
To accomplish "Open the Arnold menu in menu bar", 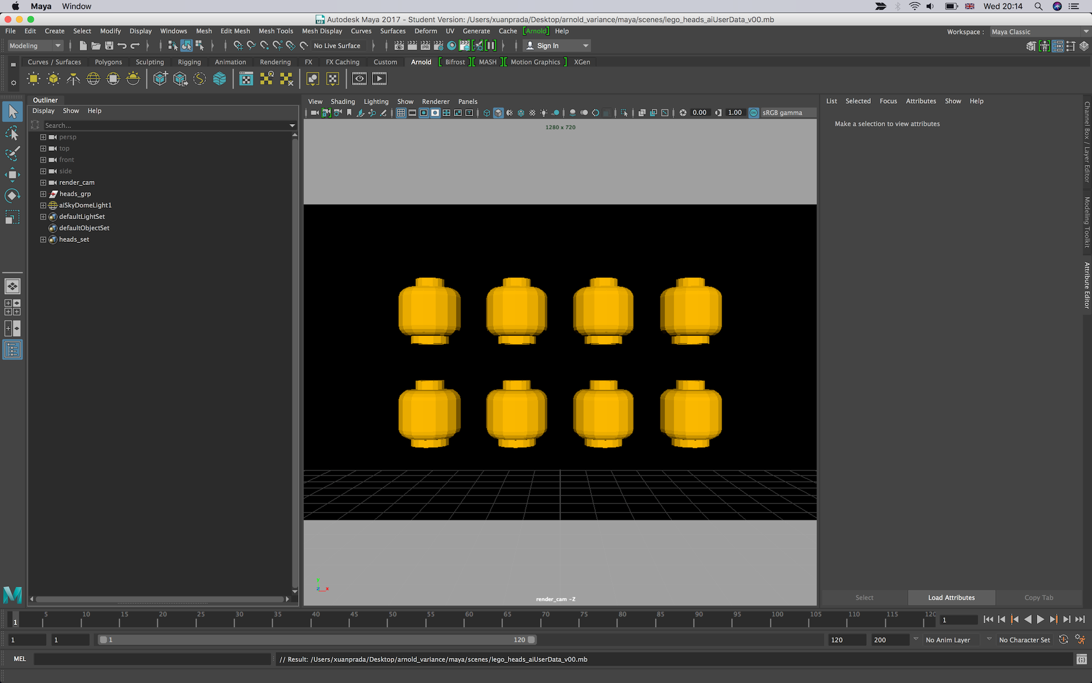I will (x=536, y=31).
